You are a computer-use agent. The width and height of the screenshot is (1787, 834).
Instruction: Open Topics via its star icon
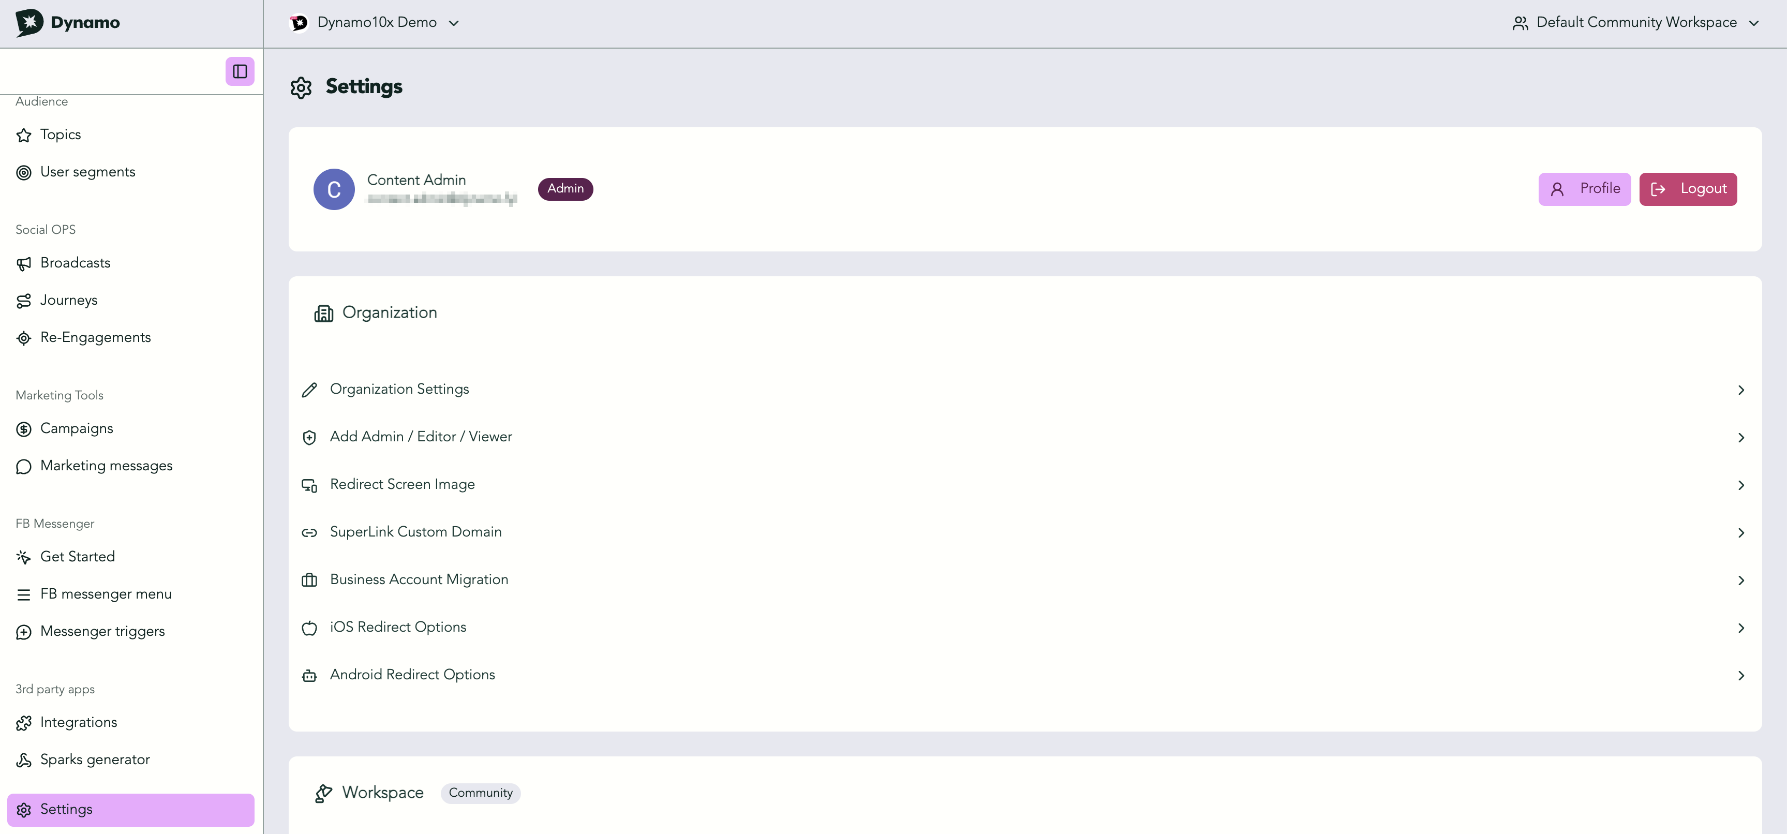(x=24, y=135)
